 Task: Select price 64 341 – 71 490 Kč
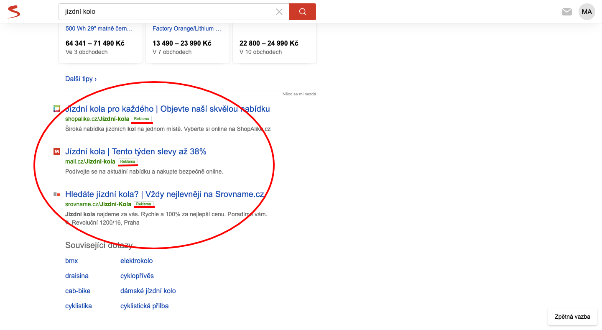point(95,43)
